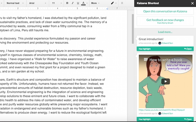
Task: Click Edward Sun avatar under the video comment
Action: coord(160,113)
